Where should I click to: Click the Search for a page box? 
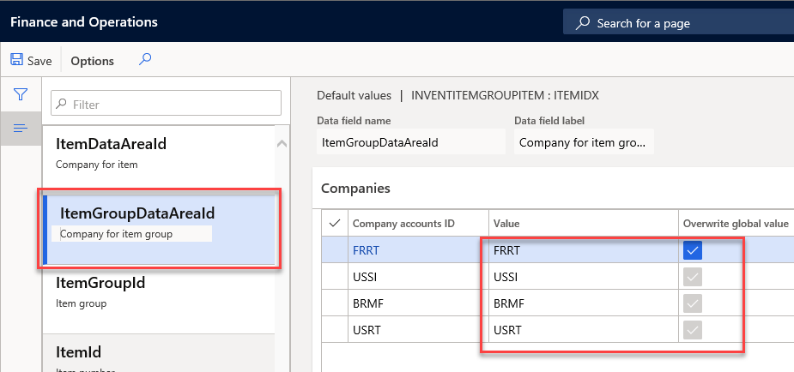(678, 23)
